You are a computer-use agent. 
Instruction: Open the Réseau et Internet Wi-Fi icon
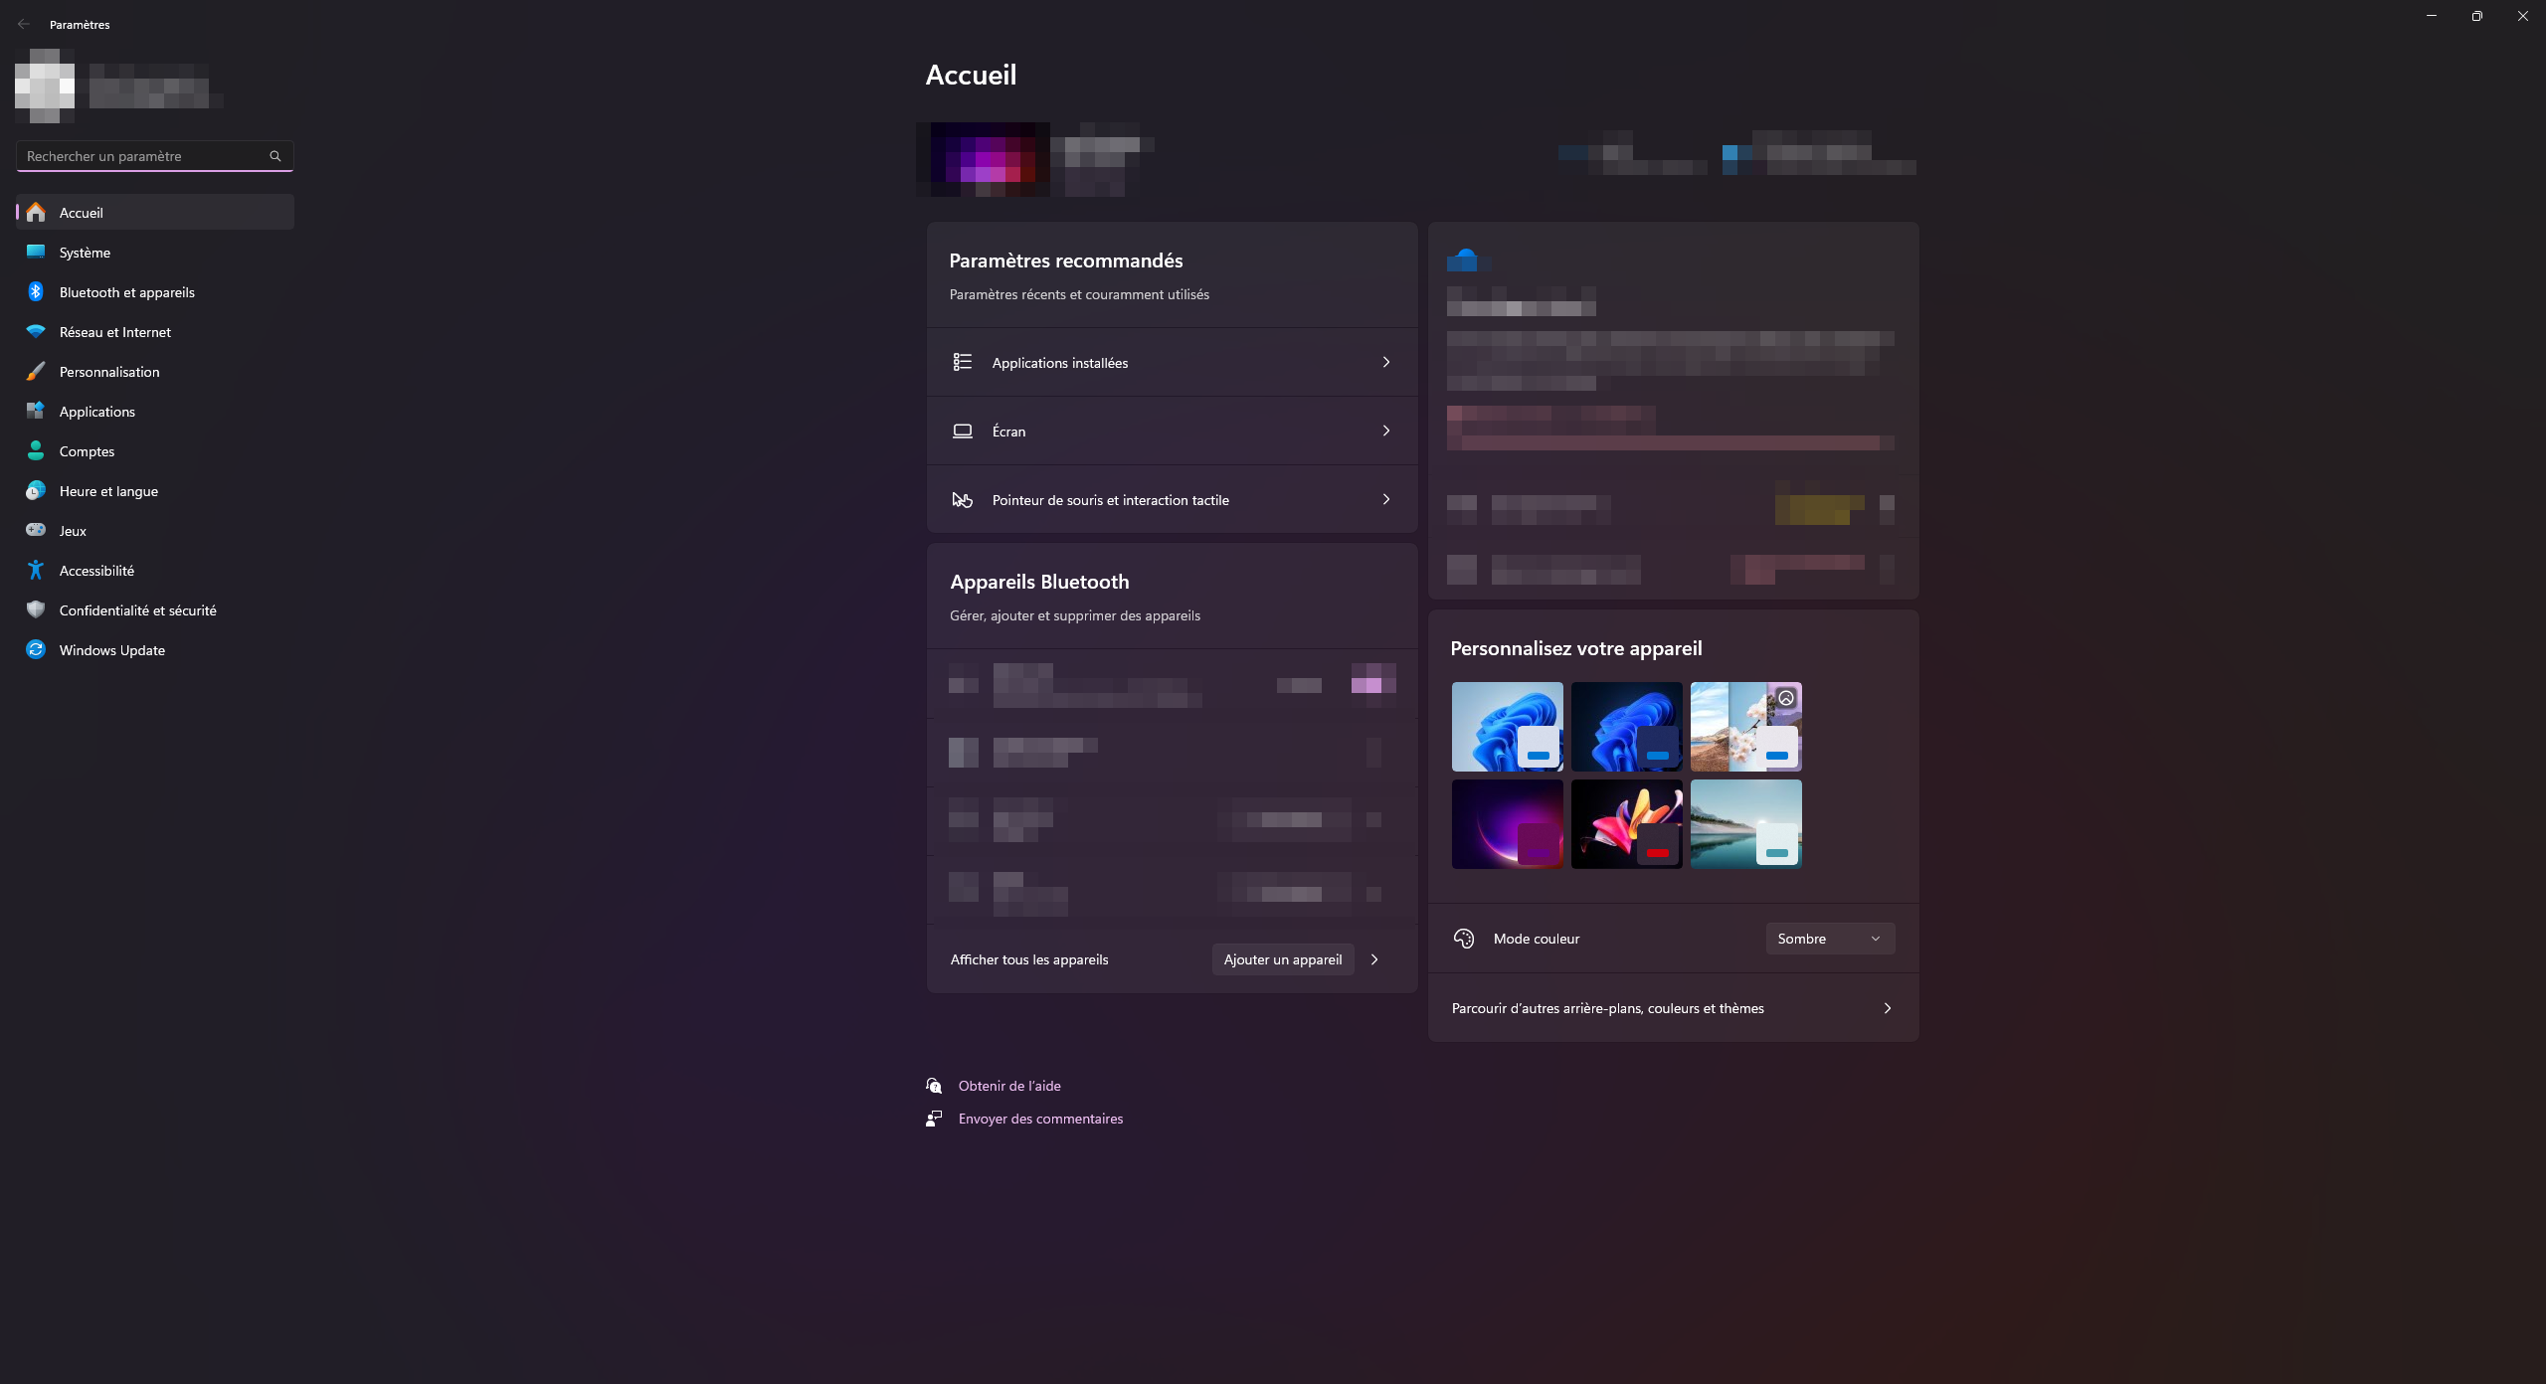(36, 332)
